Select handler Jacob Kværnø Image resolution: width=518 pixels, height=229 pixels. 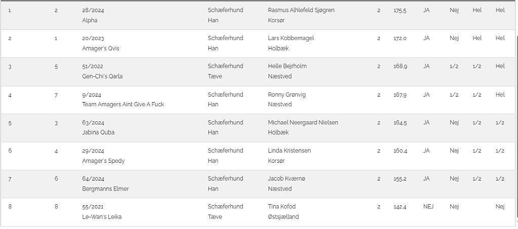286,178
